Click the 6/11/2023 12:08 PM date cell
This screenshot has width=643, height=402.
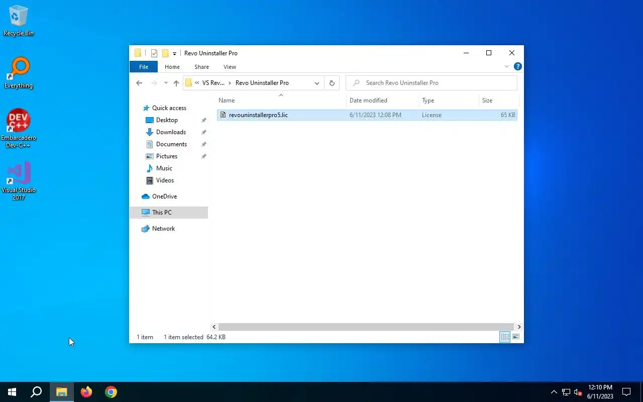(x=375, y=115)
